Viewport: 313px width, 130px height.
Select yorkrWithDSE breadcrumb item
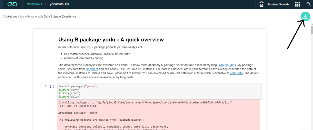pyautogui.click(x=60, y=4)
